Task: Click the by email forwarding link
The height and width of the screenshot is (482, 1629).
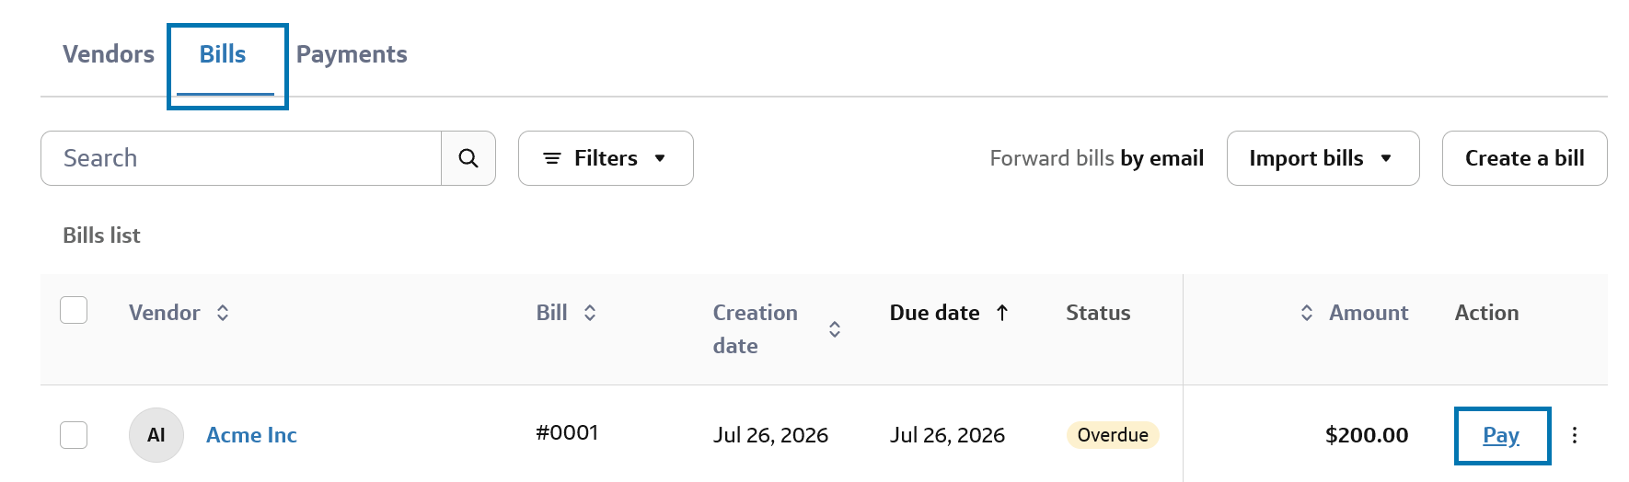Action: pyautogui.click(x=1161, y=158)
